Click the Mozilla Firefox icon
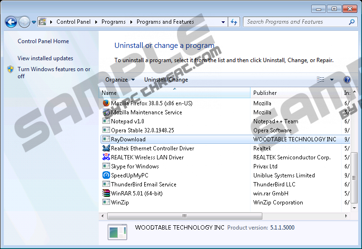The height and width of the screenshot is (249, 362). pos(106,103)
